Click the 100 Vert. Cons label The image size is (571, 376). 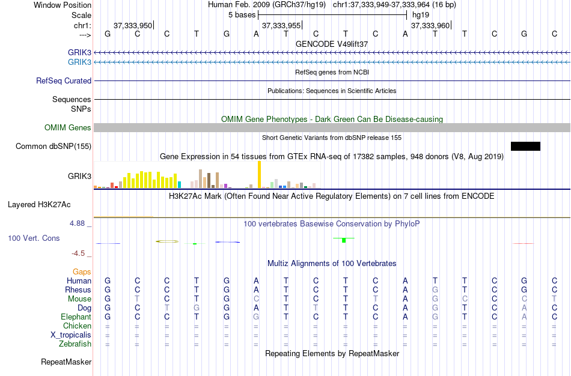pyautogui.click(x=34, y=238)
